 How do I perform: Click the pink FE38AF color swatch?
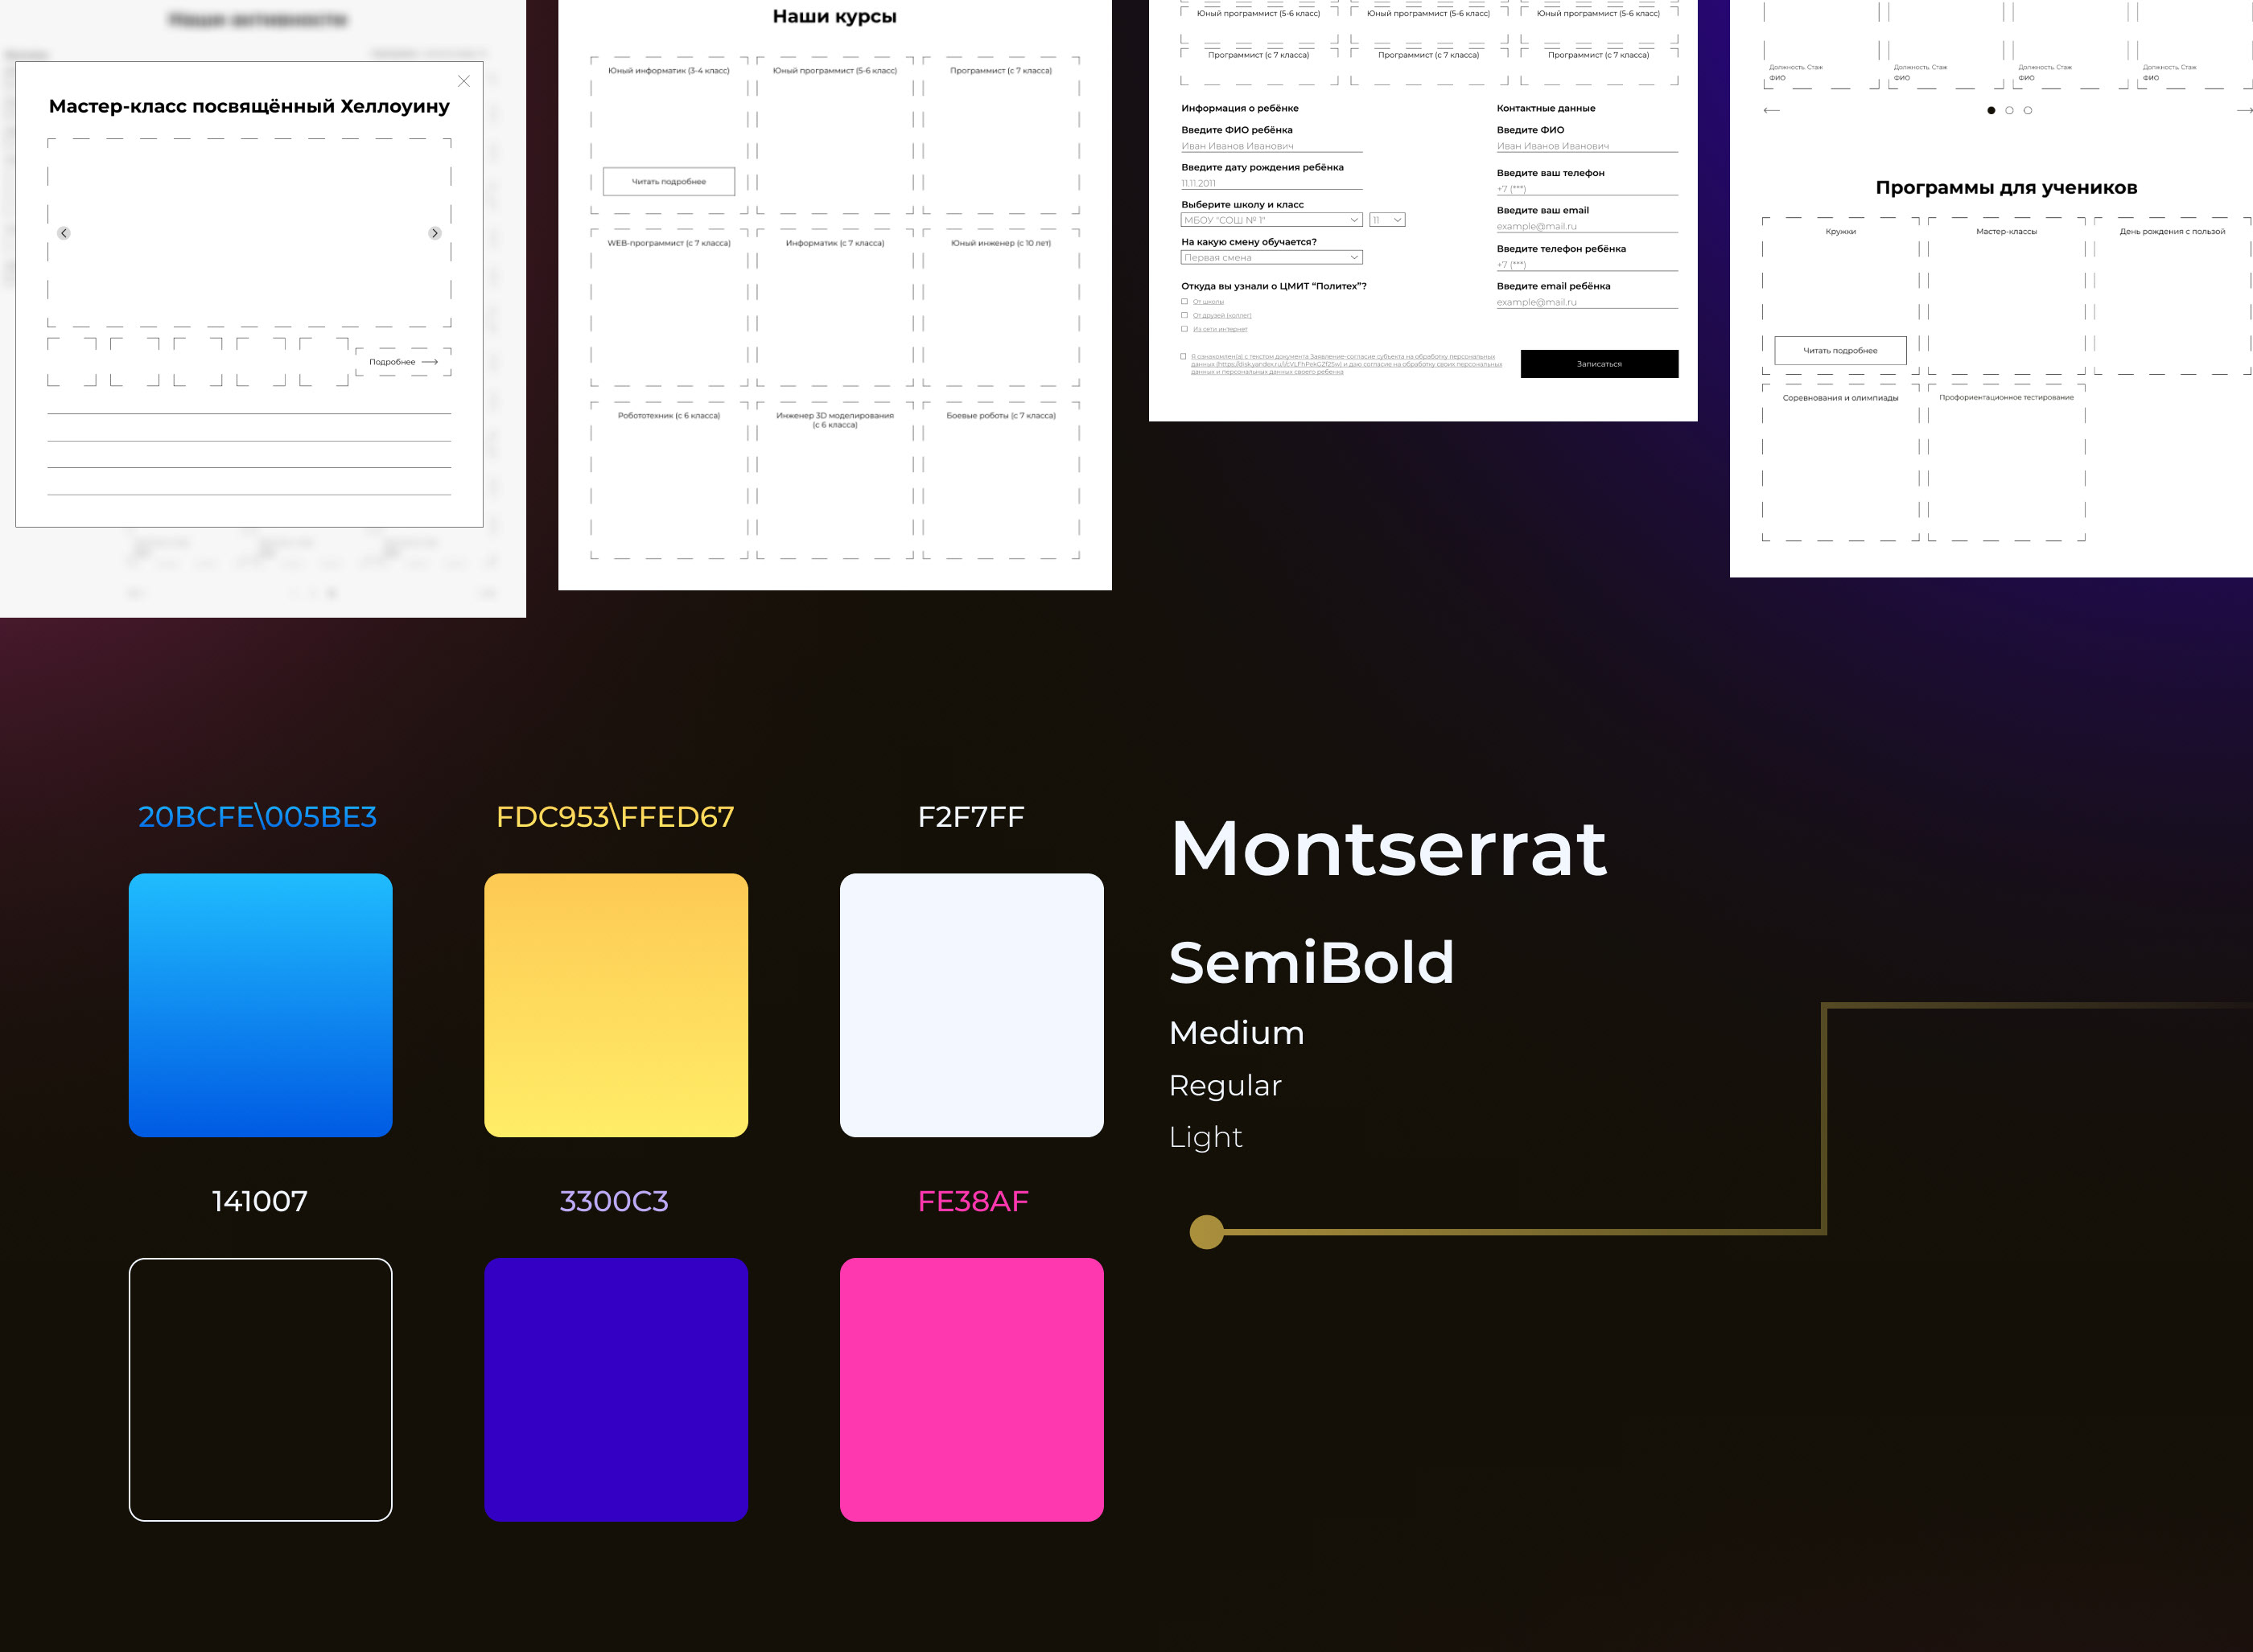971,1389
